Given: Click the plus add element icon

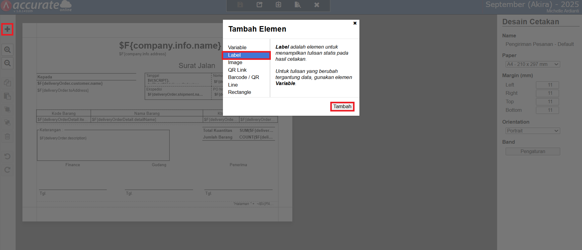Looking at the screenshot, I should (x=7, y=29).
